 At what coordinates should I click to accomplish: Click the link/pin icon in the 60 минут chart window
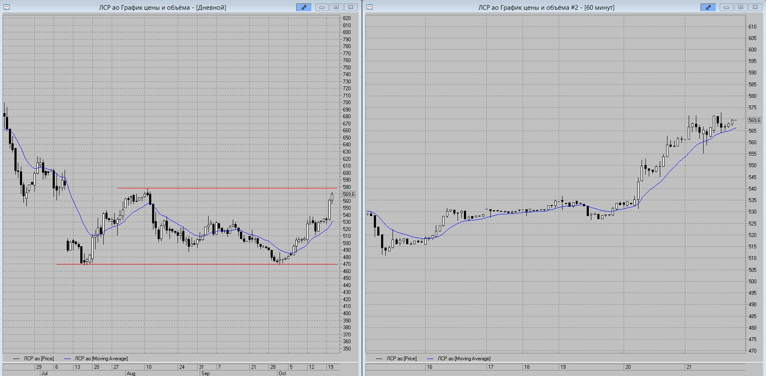[708, 7]
